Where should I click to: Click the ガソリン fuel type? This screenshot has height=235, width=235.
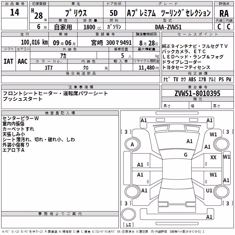114,27
